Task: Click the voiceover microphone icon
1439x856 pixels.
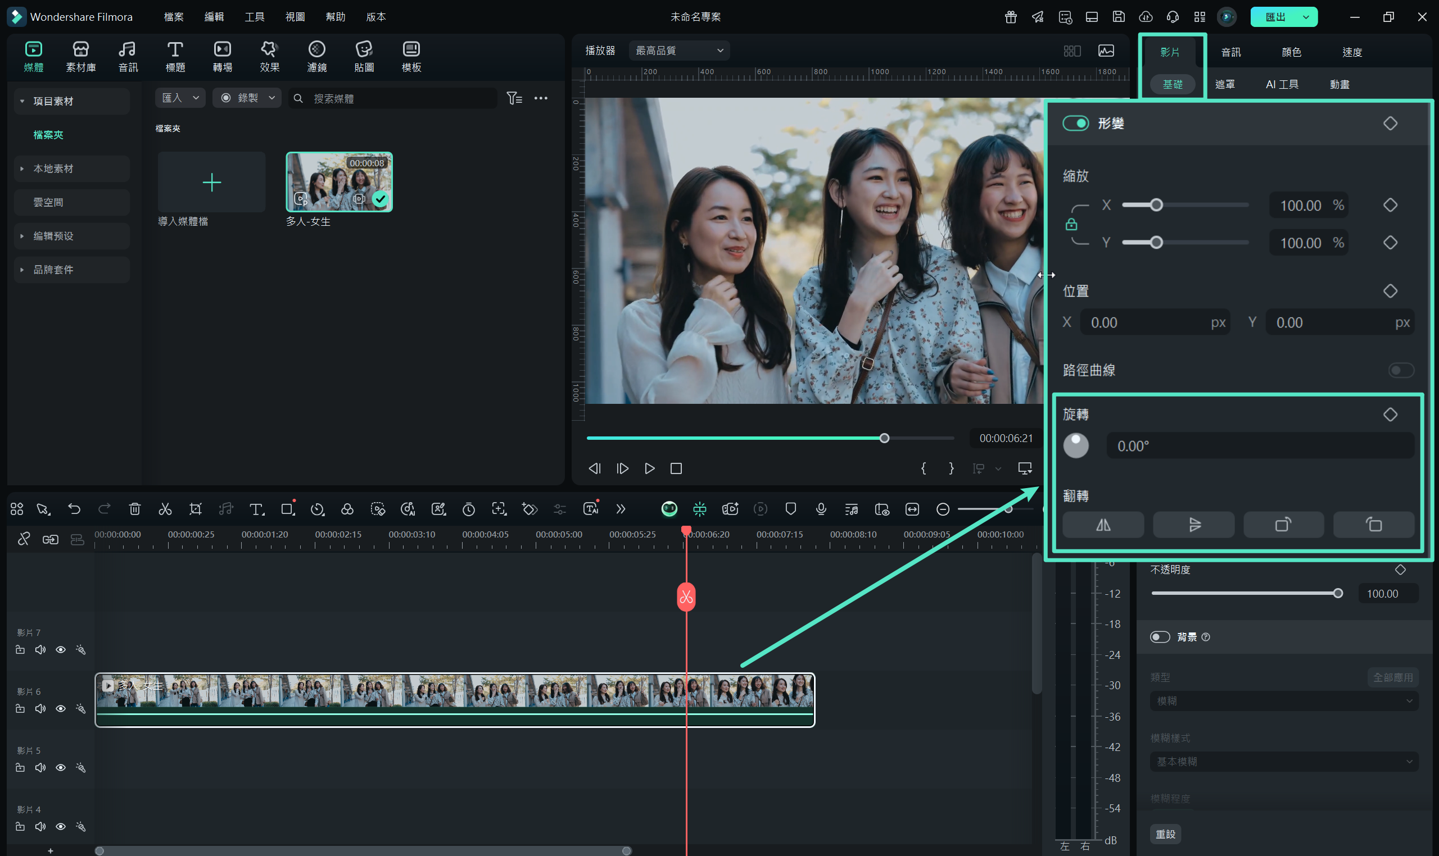Action: click(x=821, y=509)
